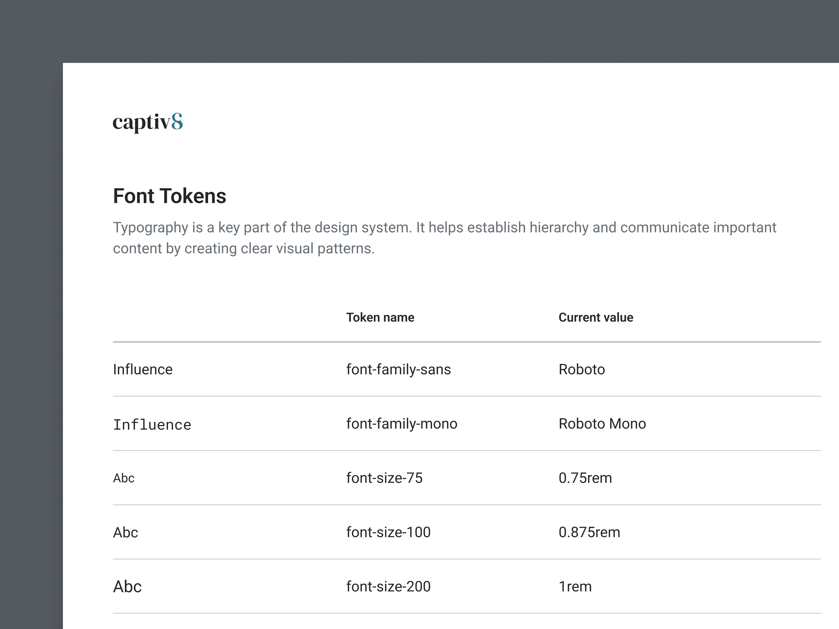Click the font-size-200 token name

pos(388,586)
